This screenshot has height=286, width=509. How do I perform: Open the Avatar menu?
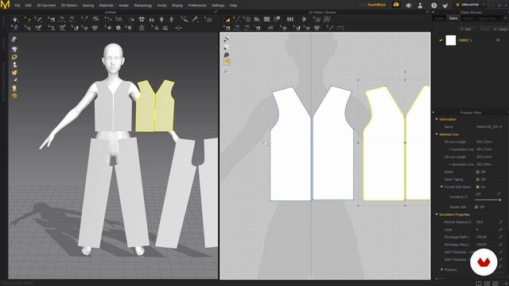pos(124,6)
